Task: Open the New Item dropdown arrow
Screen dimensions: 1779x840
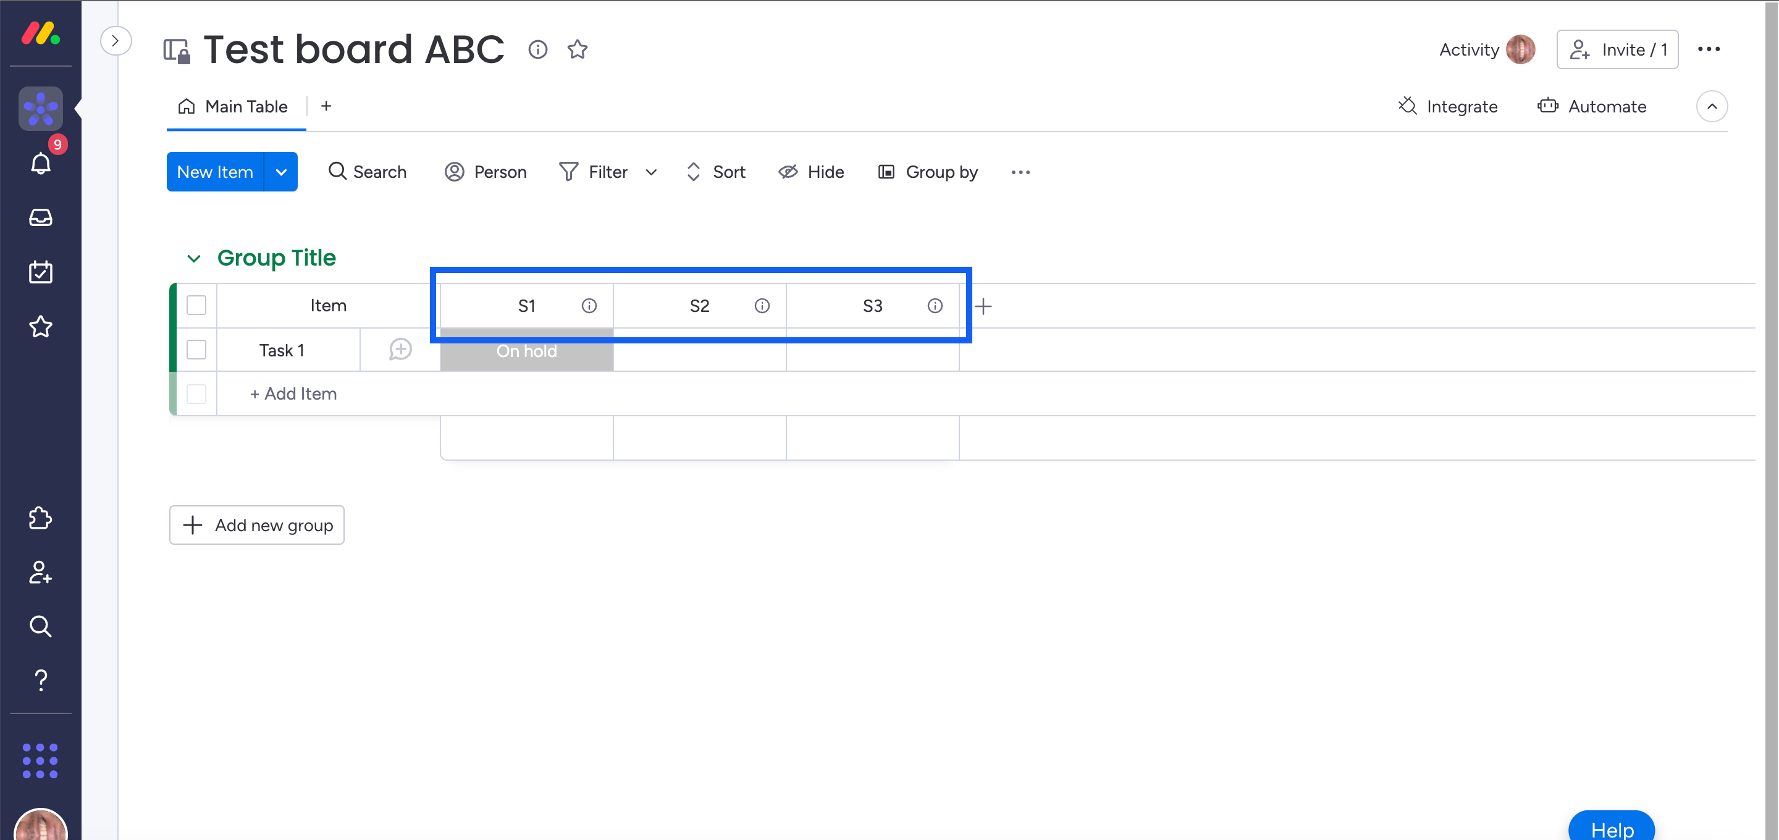Action: click(281, 172)
